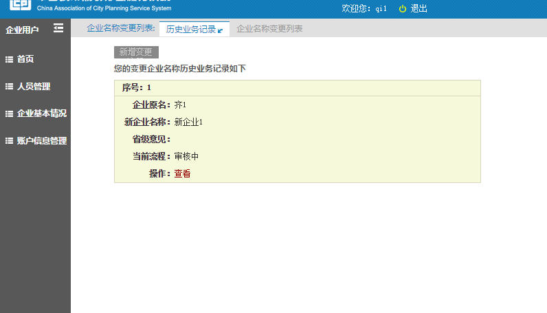Click the sidebar collapse hamburger icon
547x313 pixels.
coord(58,28)
